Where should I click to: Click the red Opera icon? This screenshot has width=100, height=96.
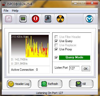click(35, 19)
